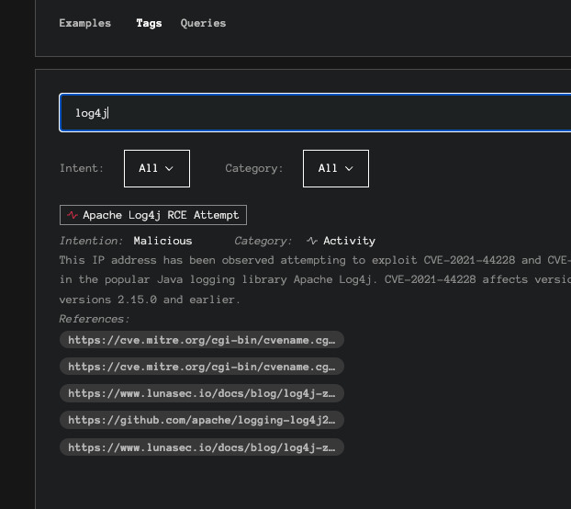571x509 pixels.
Task: Click the log4j search field
Action: (x=316, y=113)
